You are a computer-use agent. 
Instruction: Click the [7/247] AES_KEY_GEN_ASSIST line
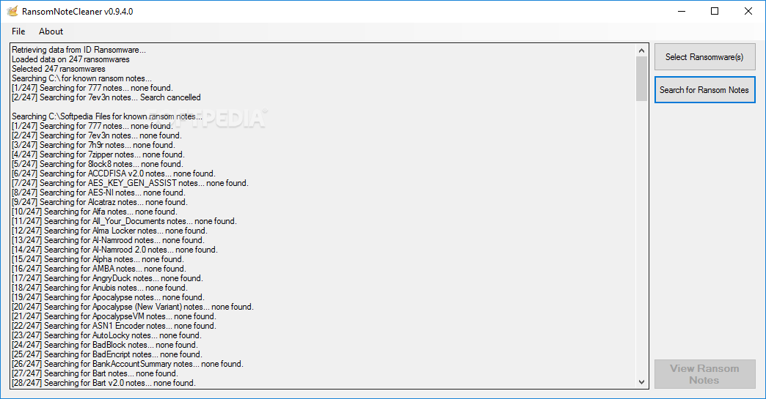coord(130,183)
